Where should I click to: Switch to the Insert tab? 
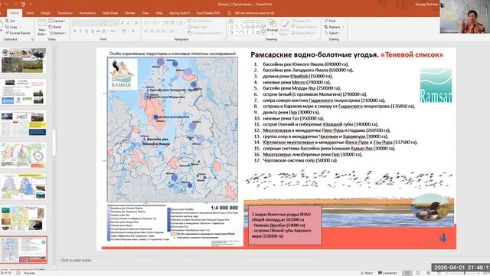tap(30, 13)
